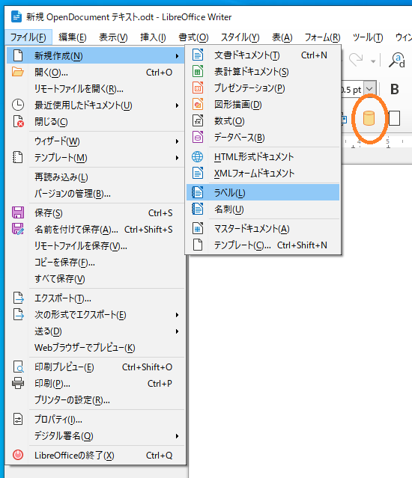Click the テンプレート icon in File menu

click(x=18, y=158)
